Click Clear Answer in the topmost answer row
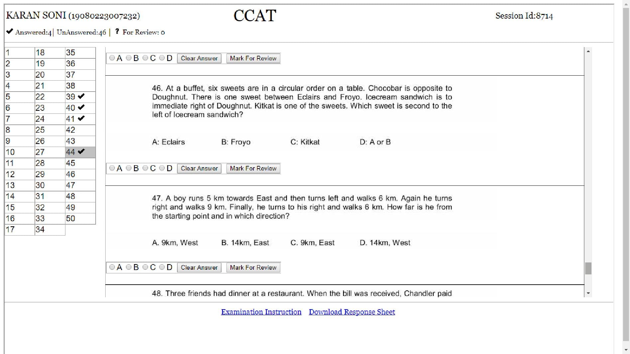This screenshot has height=354, width=630. [199, 58]
